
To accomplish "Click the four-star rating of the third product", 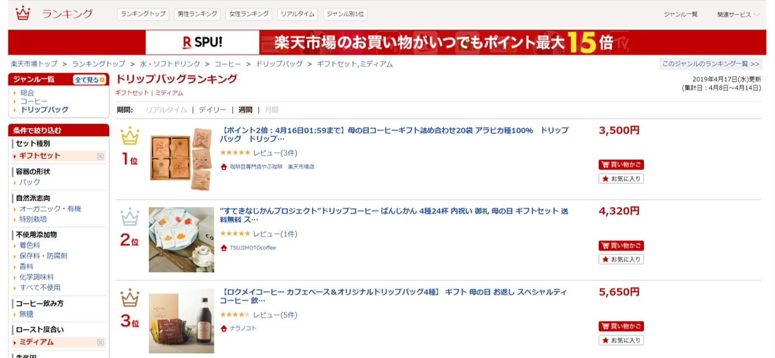I will coord(235,315).
